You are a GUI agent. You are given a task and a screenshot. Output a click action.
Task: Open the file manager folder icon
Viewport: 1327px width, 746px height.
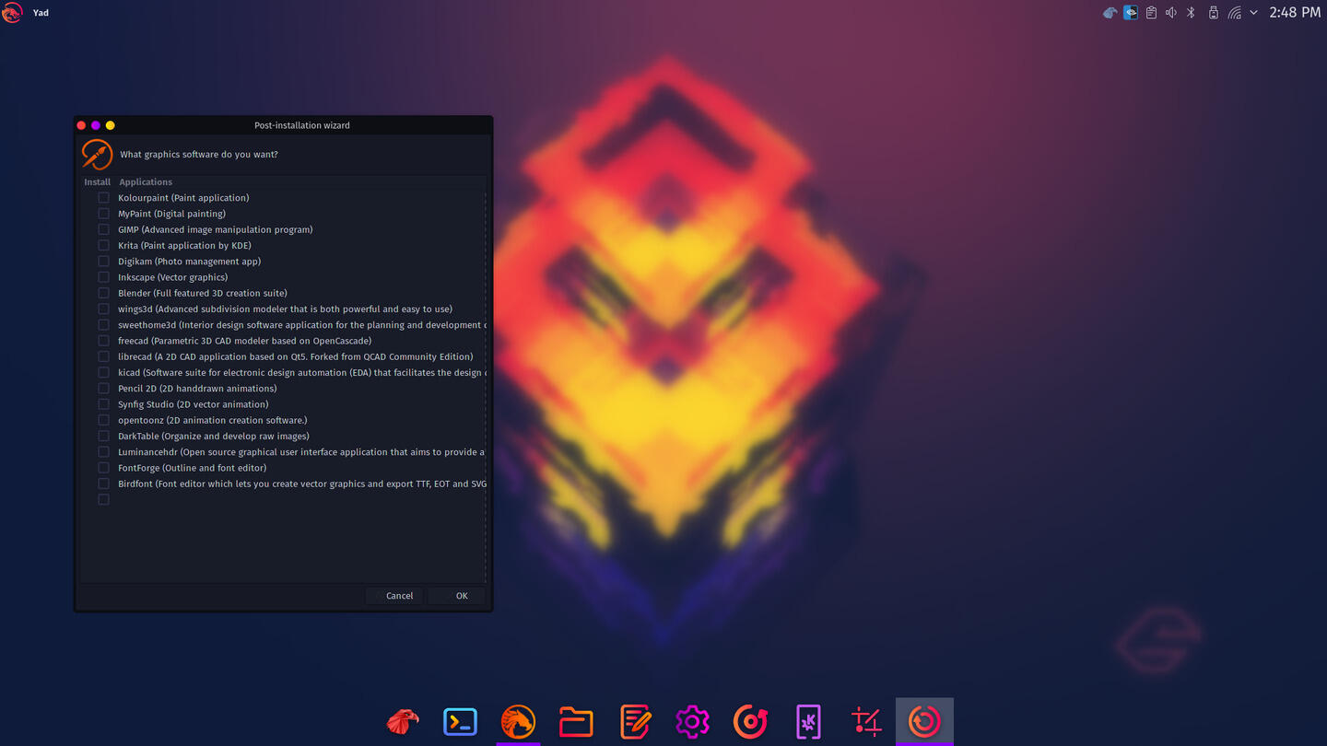point(576,721)
